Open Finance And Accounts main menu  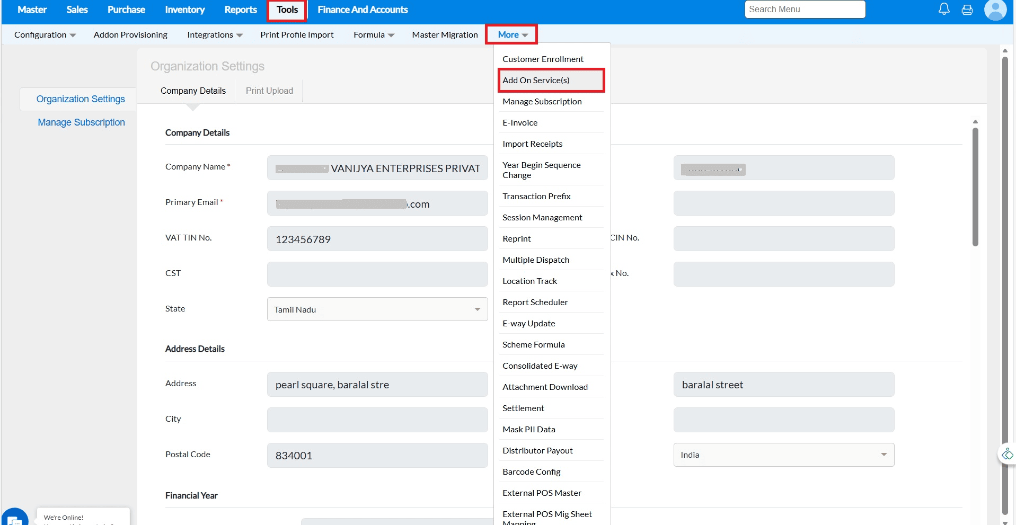363,10
